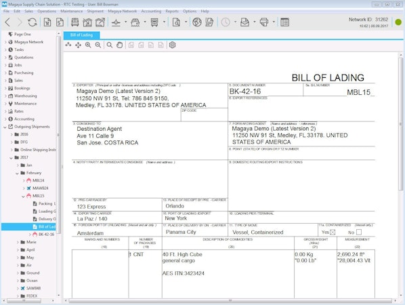Viewport: 405px width, 305px height.
Task: Click the green network status indicator
Action: pyautogui.click(x=398, y=22)
